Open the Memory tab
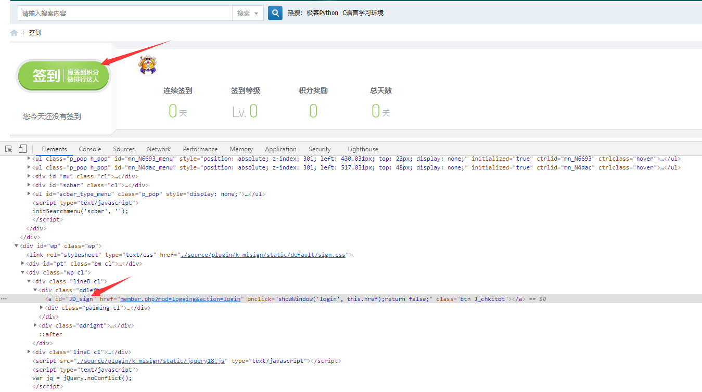The width and height of the screenshot is (702, 392). coord(241,149)
